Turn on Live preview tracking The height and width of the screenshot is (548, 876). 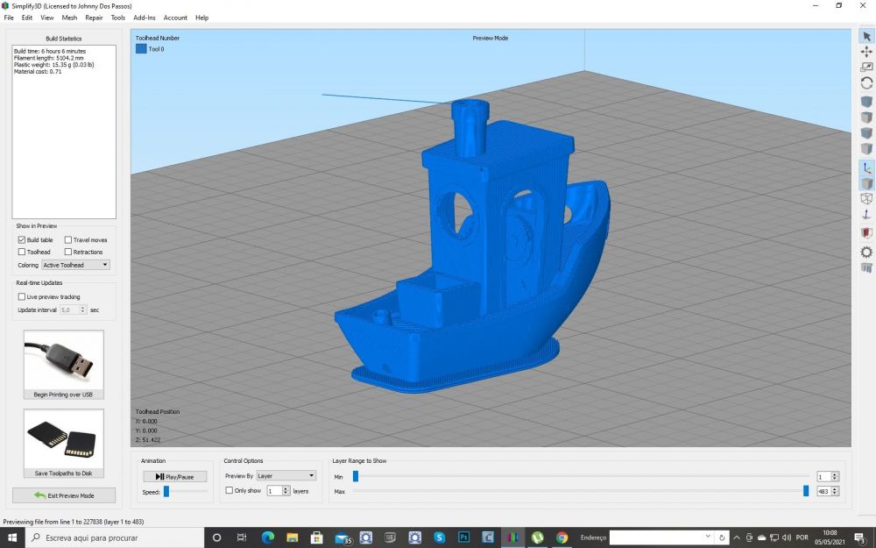pyautogui.click(x=22, y=297)
